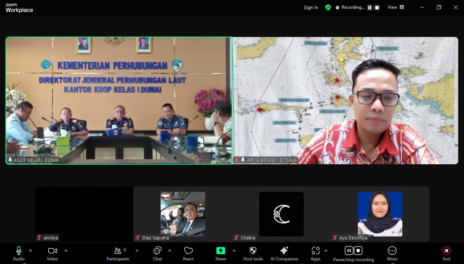The width and height of the screenshot is (464, 264).
Task: Open Host tools shield
Action: pos(253,254)
